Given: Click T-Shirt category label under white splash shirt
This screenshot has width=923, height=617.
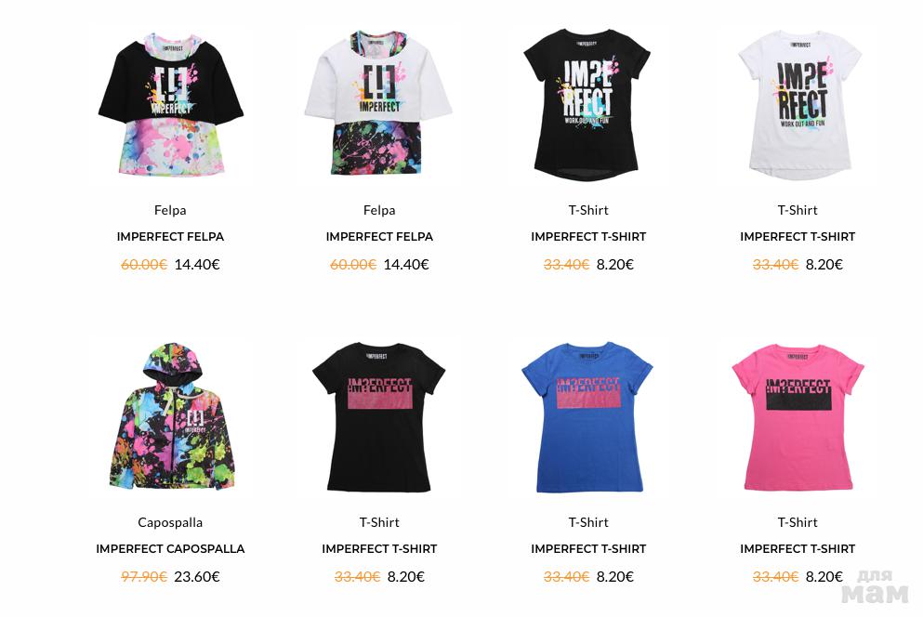Looking at the screenshot, I should (x=798, y=210).
